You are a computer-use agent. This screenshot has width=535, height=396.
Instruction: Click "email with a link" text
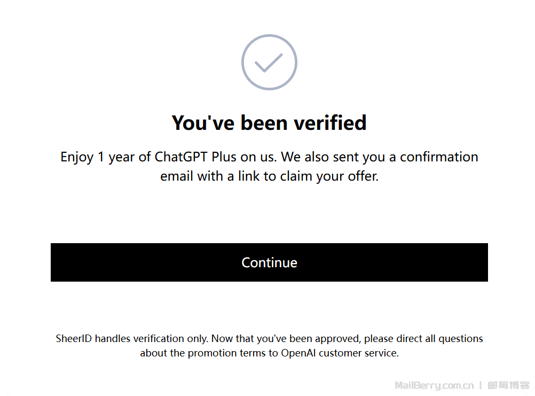pos(205,176)
